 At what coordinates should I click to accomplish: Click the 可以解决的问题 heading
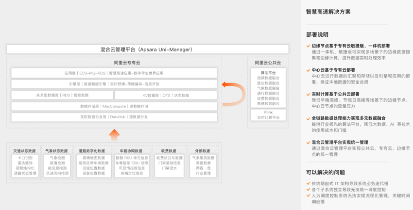click(326, 173)
